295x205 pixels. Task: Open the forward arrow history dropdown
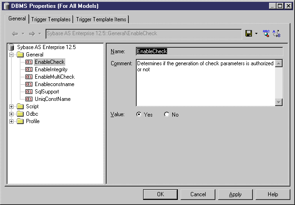39,34
